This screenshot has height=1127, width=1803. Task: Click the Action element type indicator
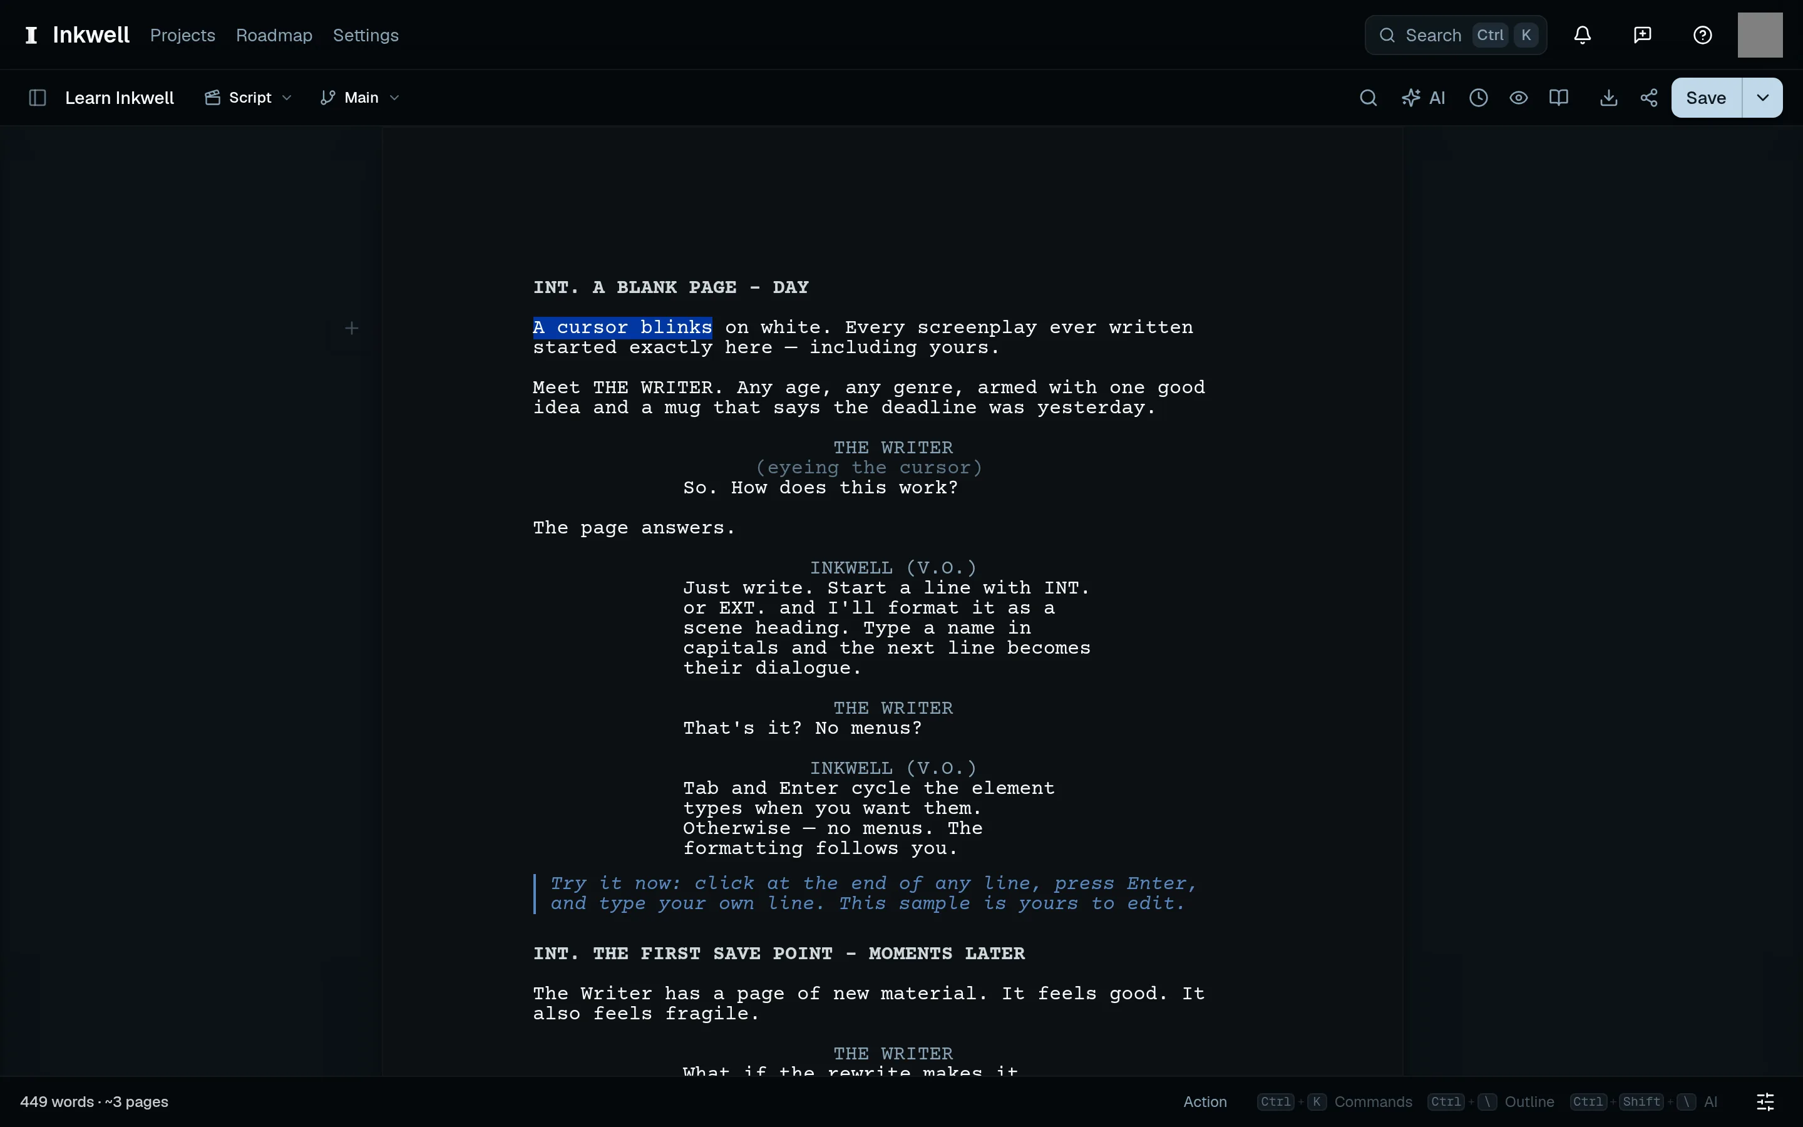point(1205,1102)
